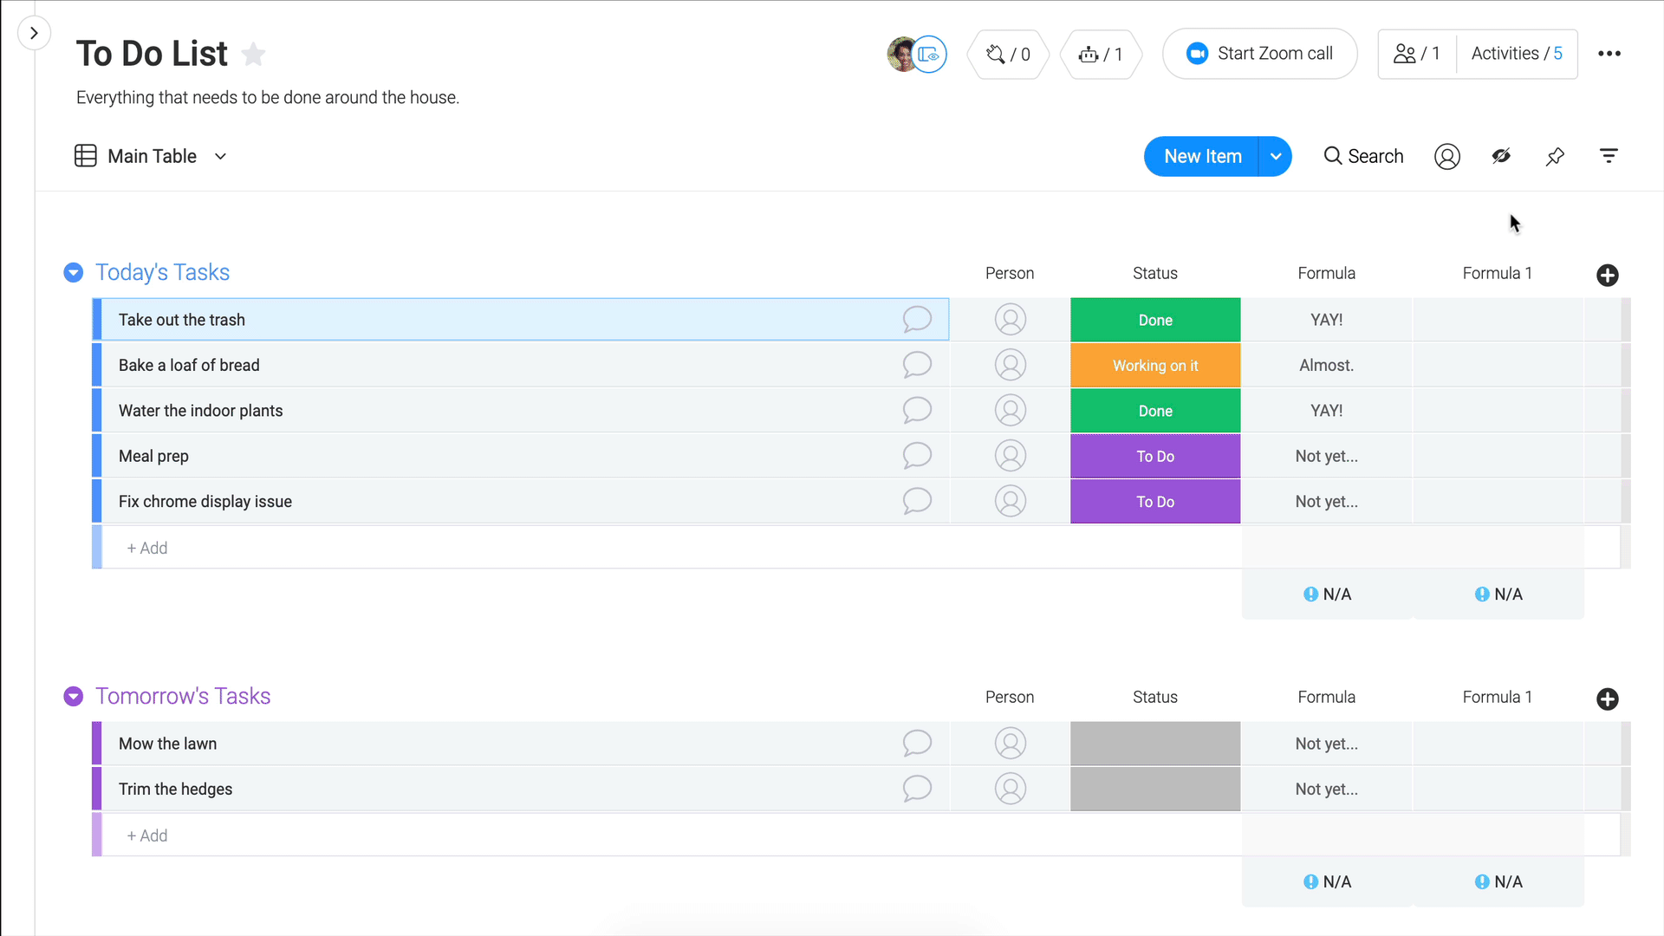Click the New Item button

pyautogui.click(x=1202, y=157)
